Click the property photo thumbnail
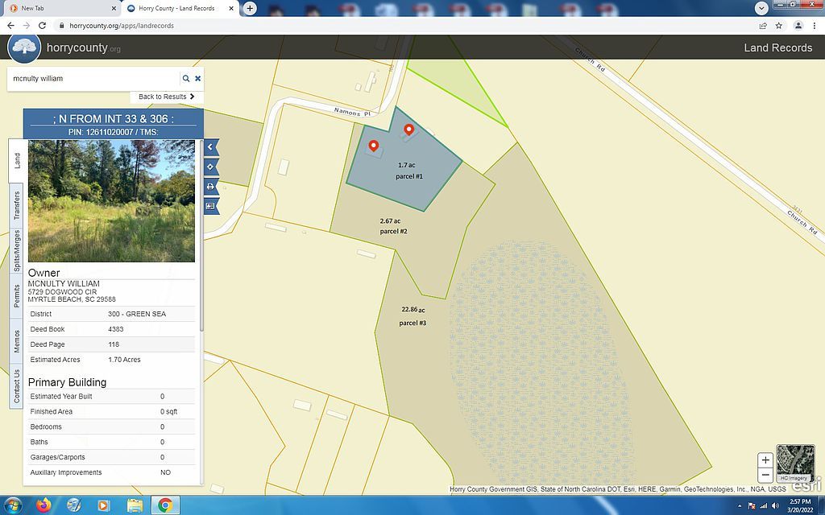825x515 pixels. 111,201
